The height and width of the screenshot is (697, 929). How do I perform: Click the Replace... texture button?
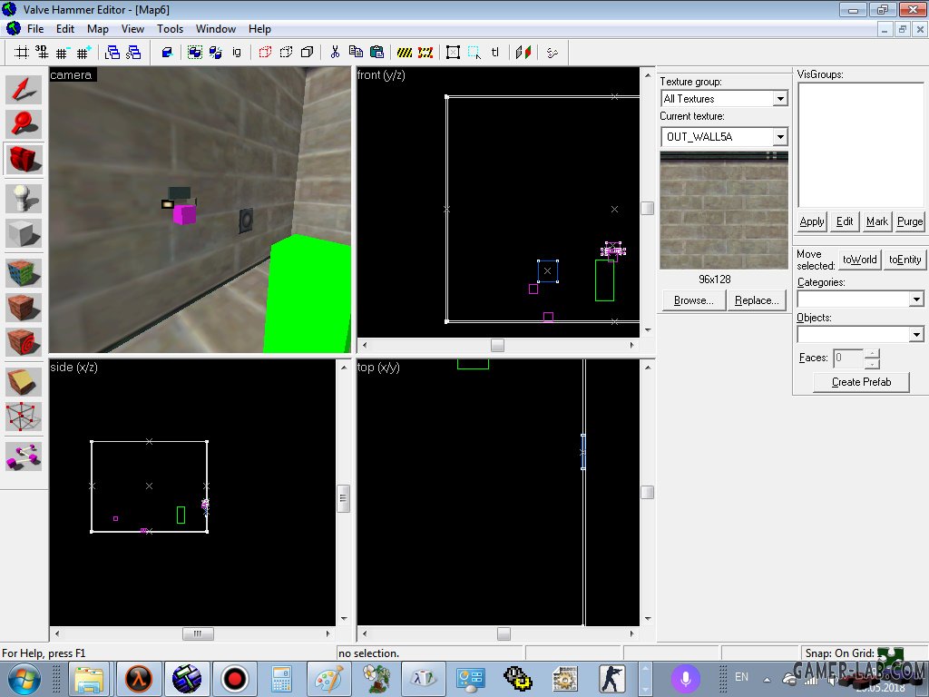coord(757,300)
